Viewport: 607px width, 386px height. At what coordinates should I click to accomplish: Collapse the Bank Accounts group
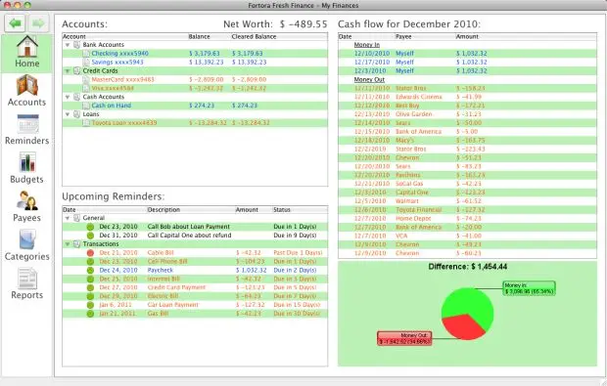tap(68, 45)
